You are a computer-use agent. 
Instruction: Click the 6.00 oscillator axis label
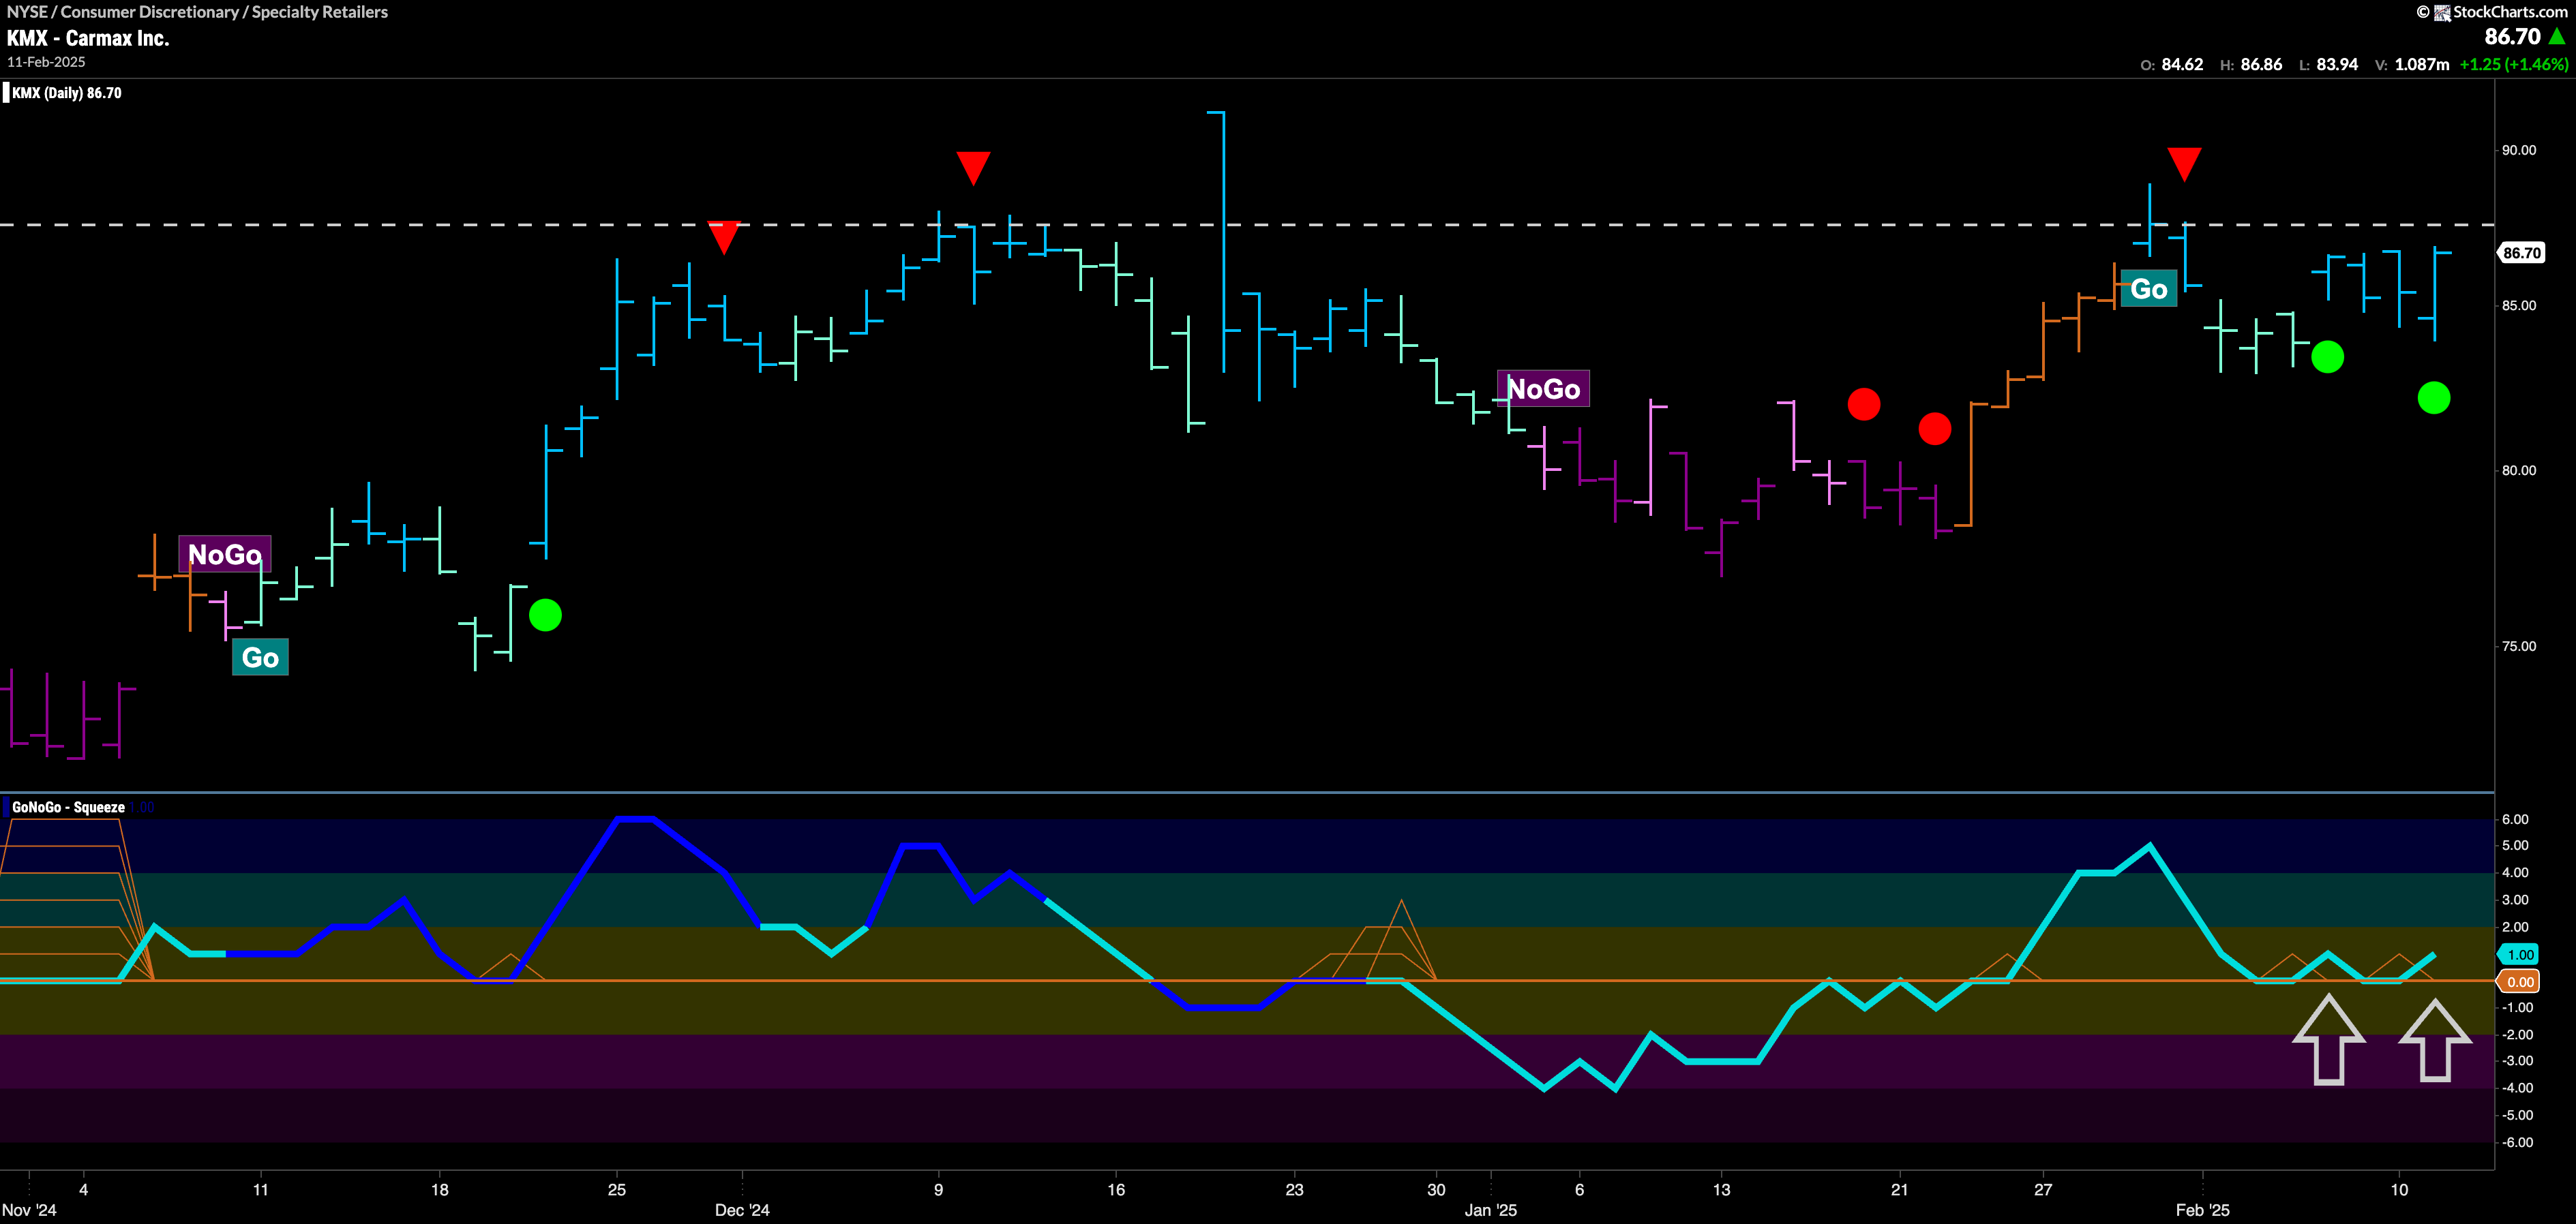coord(2515,819)
